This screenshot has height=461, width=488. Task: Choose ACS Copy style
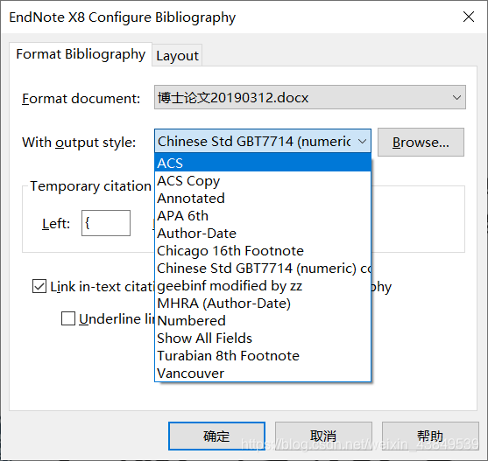263,180
